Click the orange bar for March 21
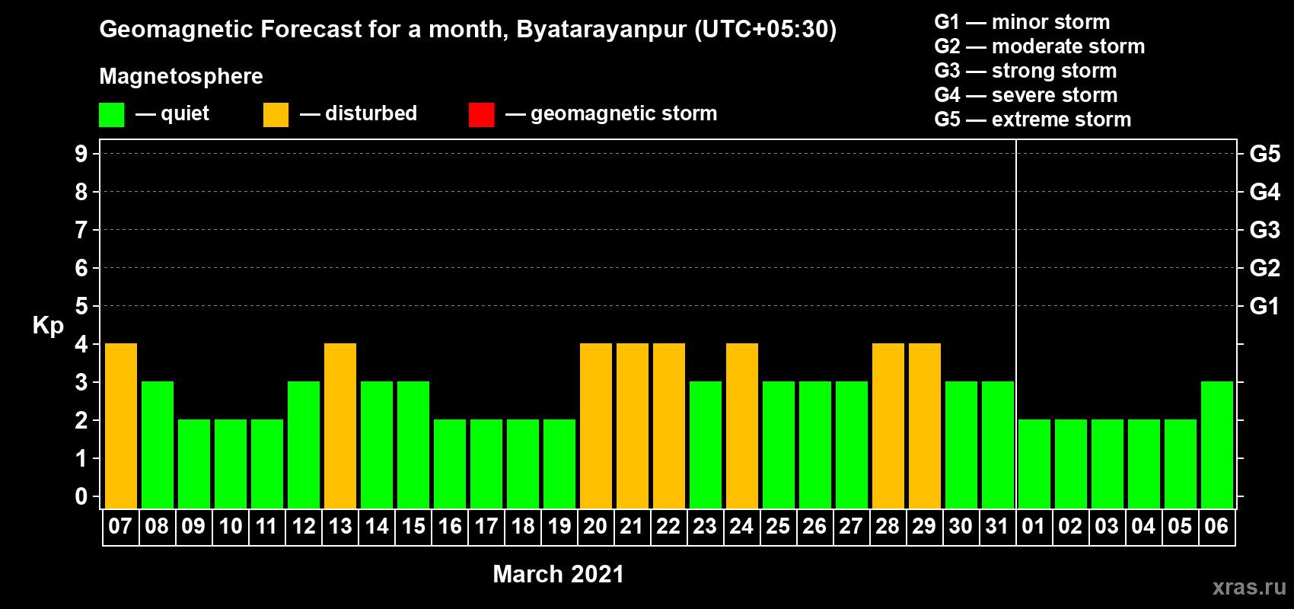Screen dimensions: 1294x609 pyautogui.click(x=633, y=426)
